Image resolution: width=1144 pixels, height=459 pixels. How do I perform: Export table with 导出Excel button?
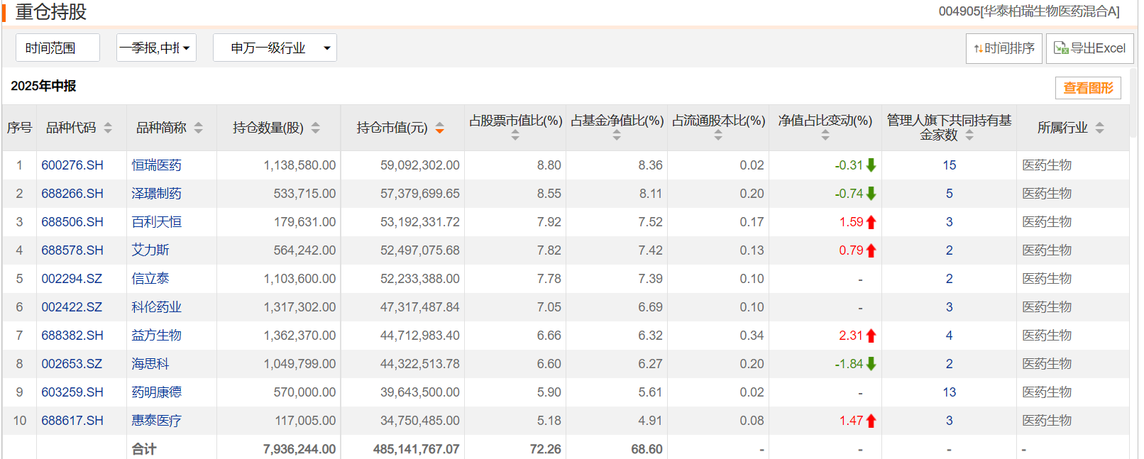click(1089, 48)
